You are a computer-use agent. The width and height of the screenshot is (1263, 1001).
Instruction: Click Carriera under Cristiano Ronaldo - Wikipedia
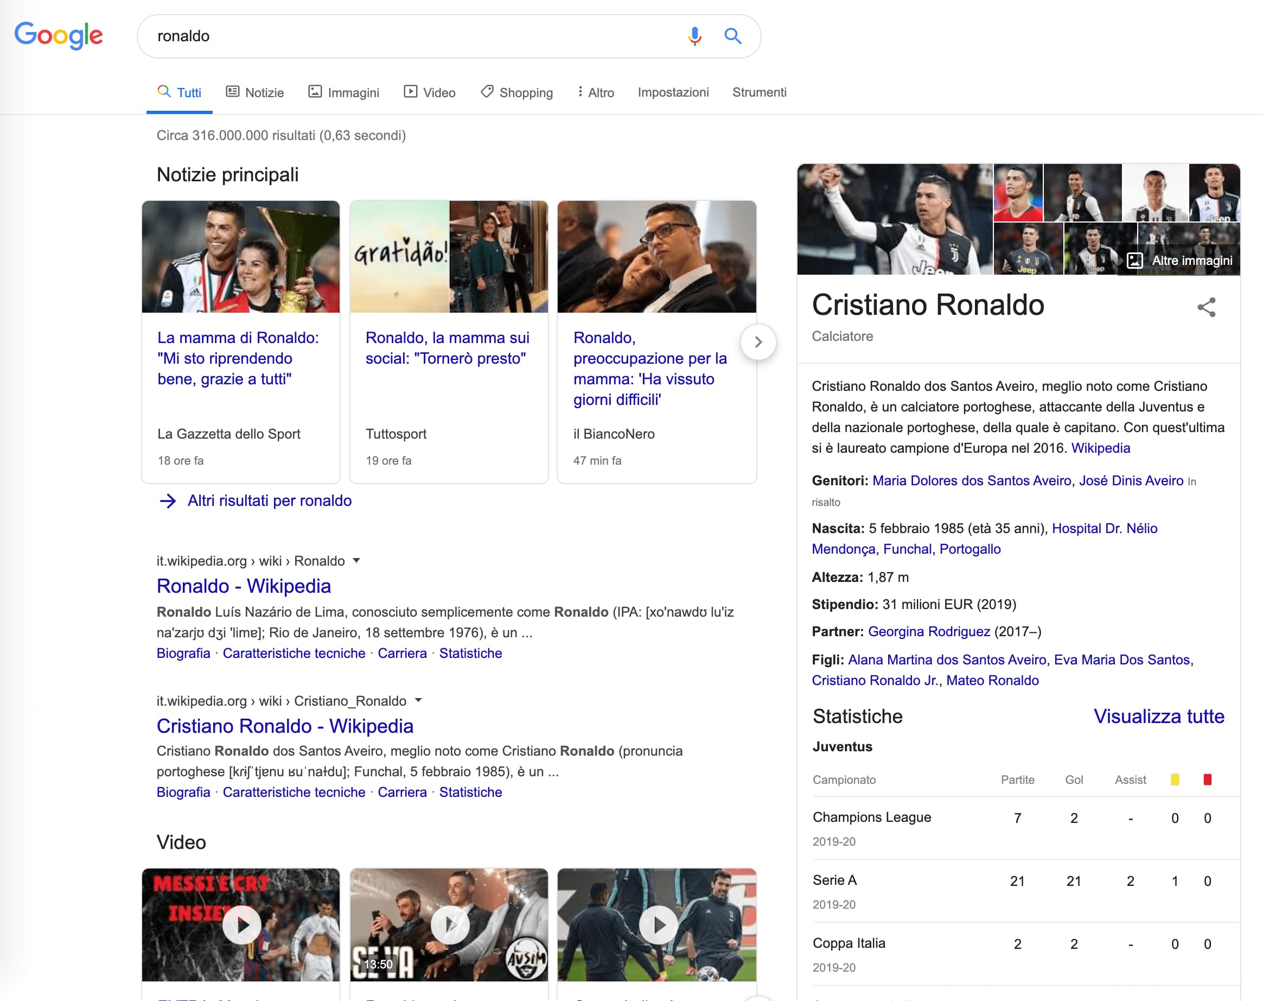point(402,792)
